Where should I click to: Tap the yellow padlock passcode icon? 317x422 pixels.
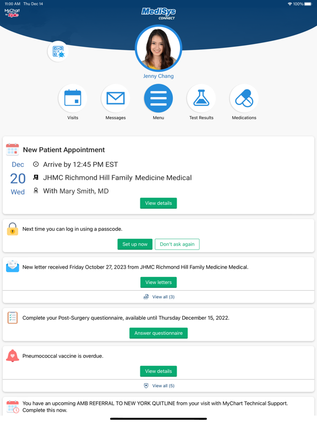[x=13, y=229]
